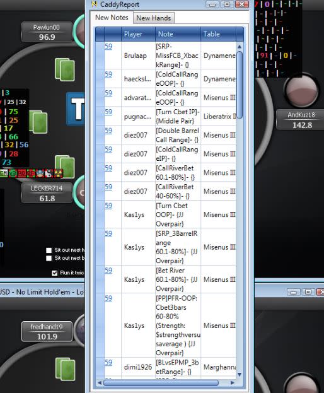The image size is (324, 393).
Task: Close the CaddyReport window
Action: 242,4
